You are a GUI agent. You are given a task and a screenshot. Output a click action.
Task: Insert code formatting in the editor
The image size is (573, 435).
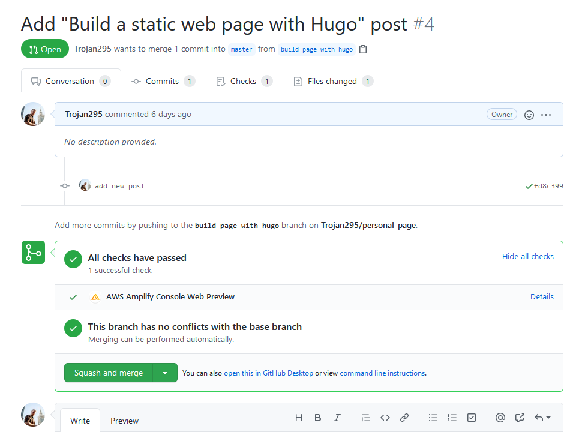(x=385, y=418)
